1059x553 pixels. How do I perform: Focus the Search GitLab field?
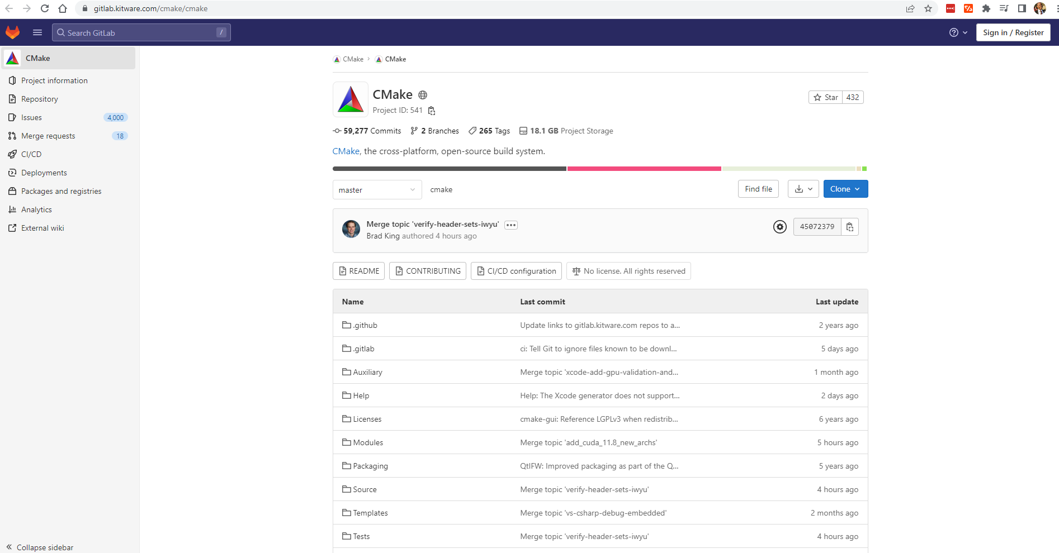(141, 32)
